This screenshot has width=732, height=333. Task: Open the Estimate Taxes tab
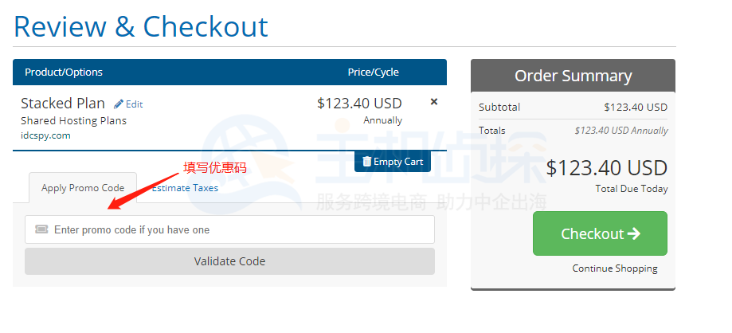(x=185, y=188)
